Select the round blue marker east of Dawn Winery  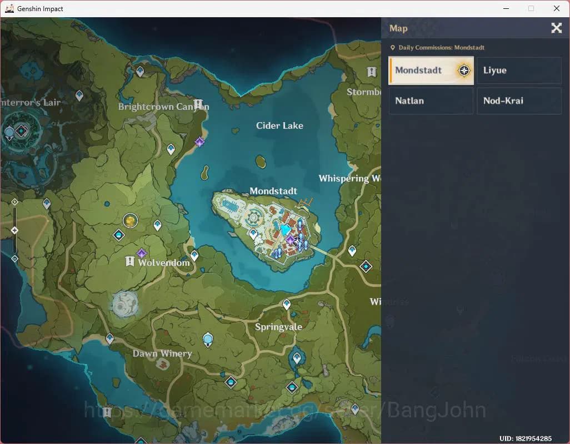208,340
